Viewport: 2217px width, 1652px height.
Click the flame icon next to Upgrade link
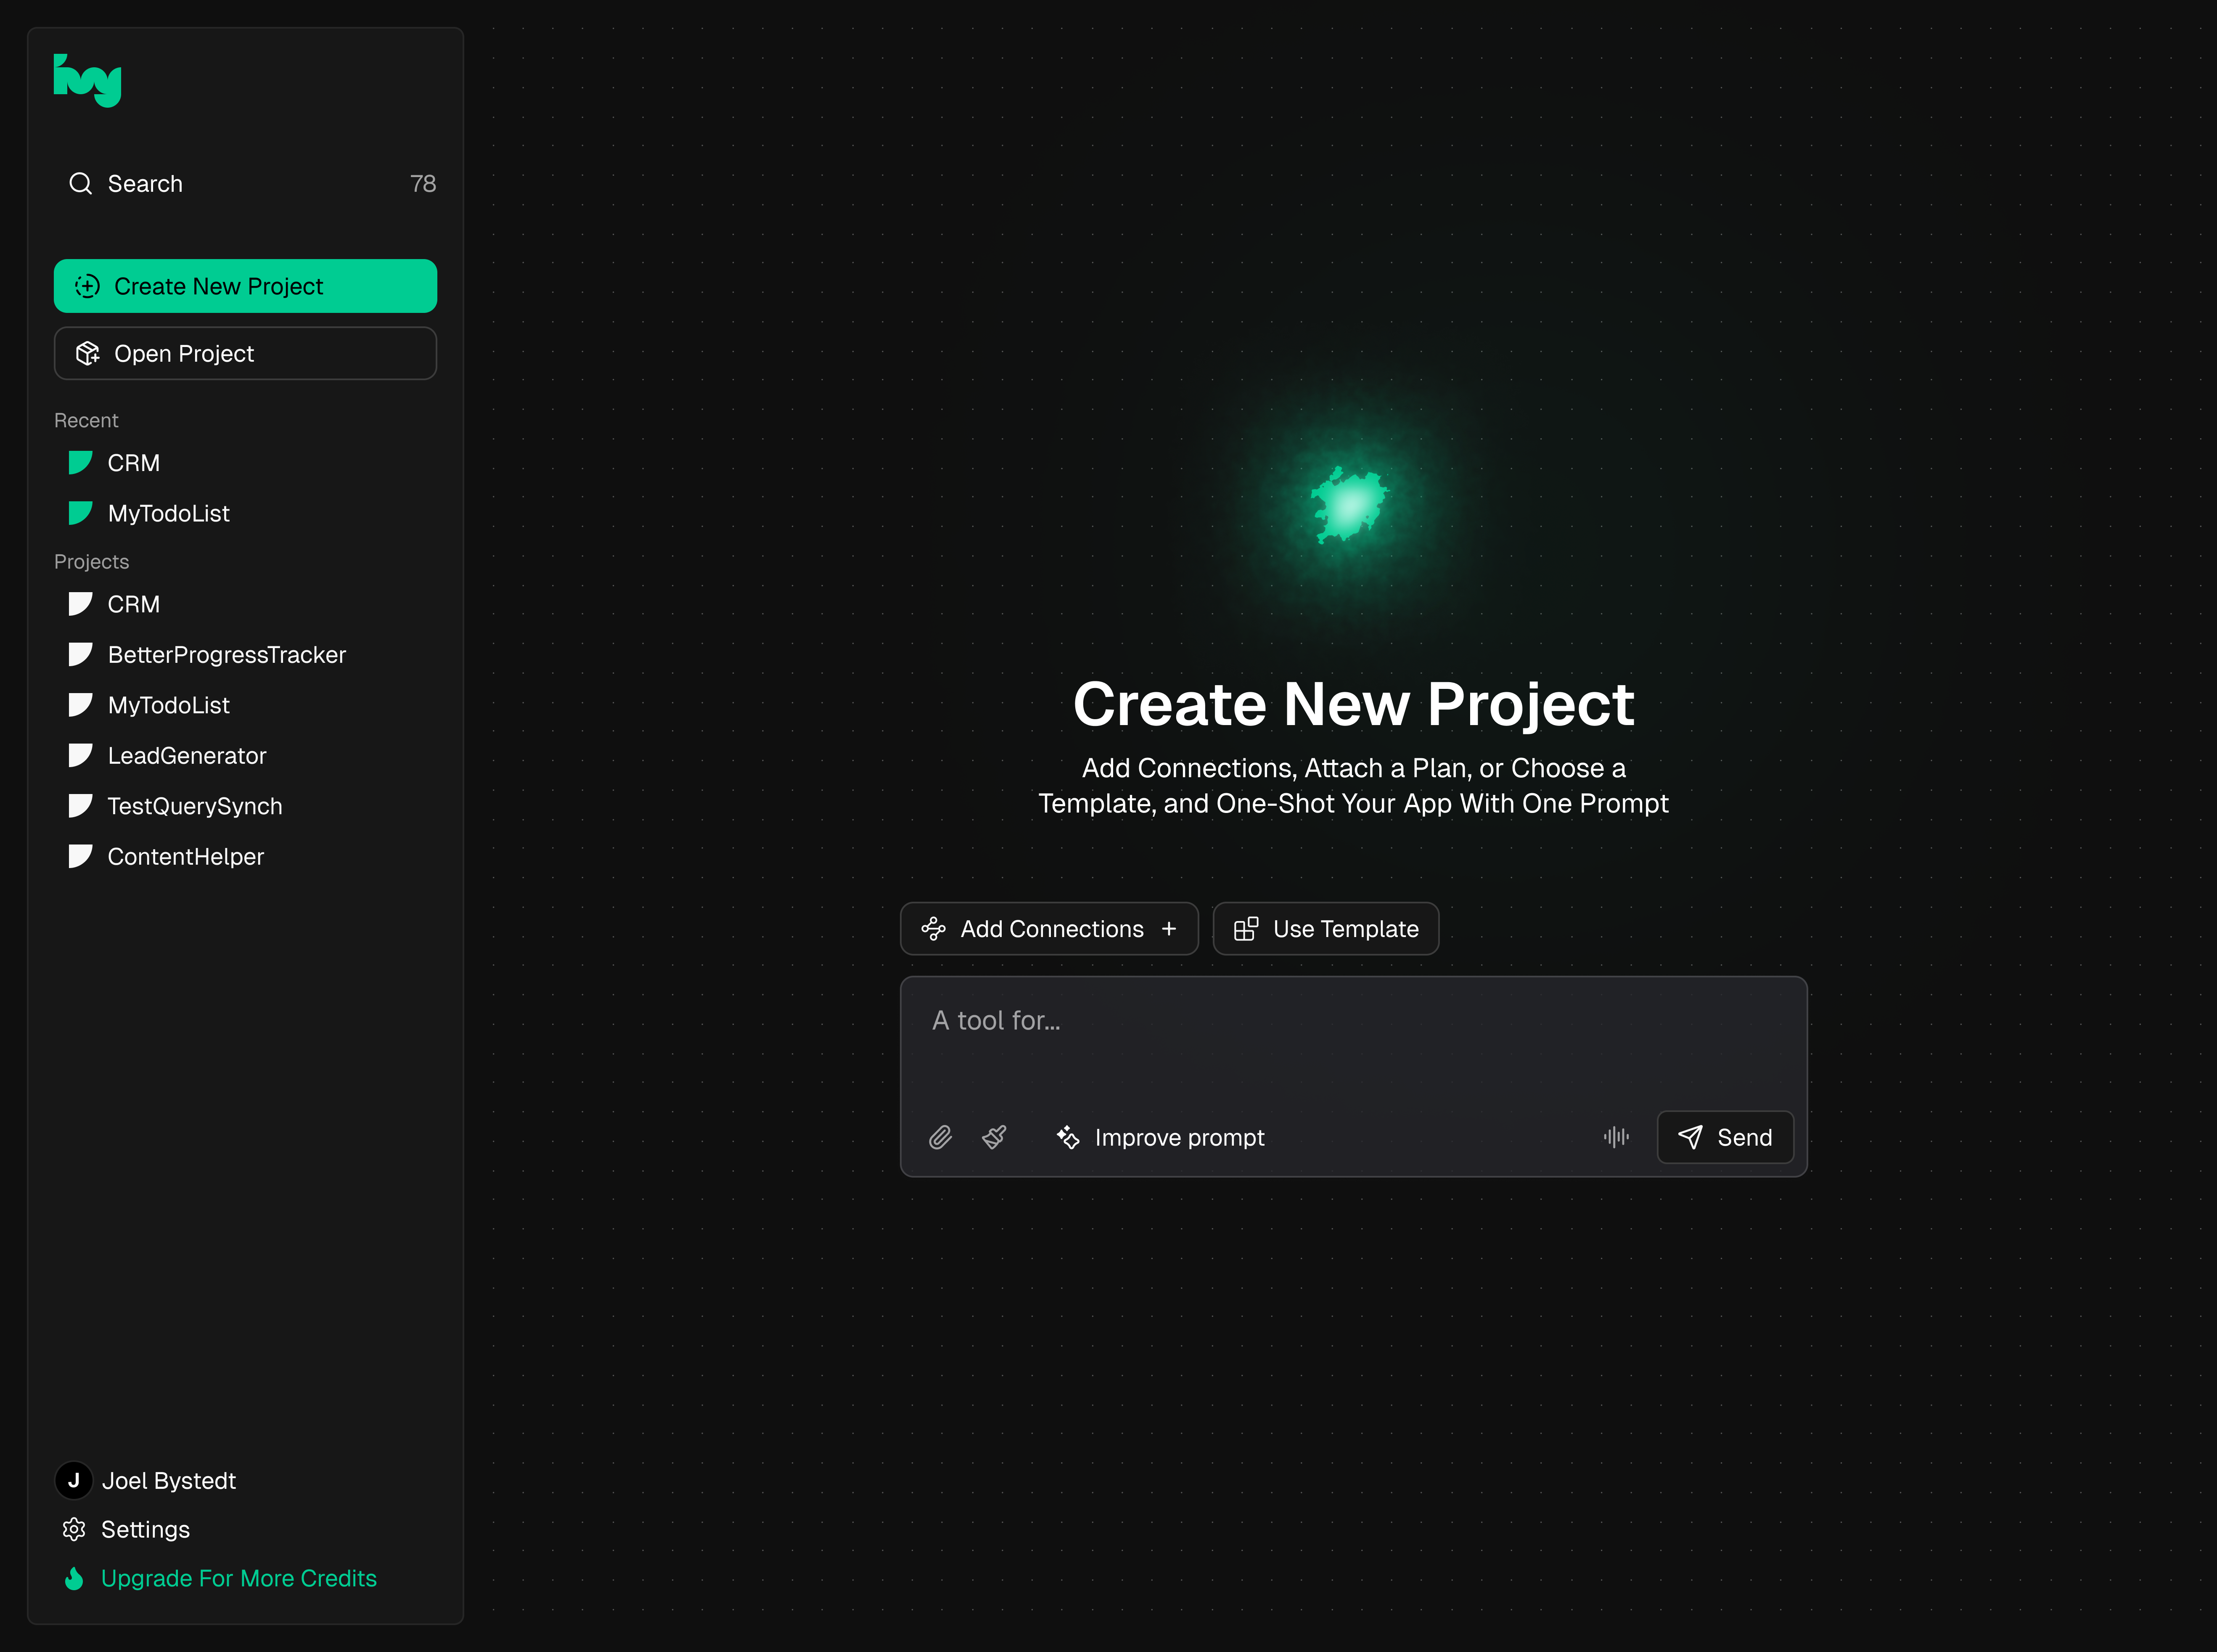[x=74, y=1578]
